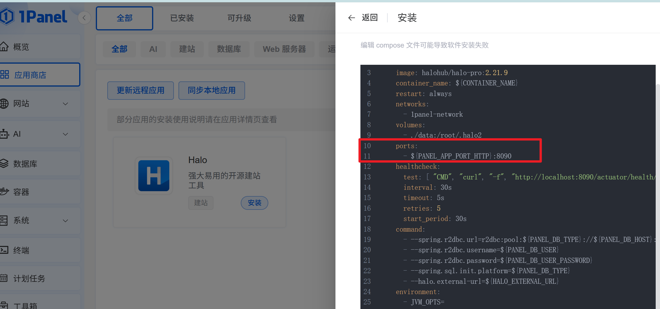The image size is (660, 309).
Task: Open 计划任务 in the sidebar
Action: click(x=40, y=278)
